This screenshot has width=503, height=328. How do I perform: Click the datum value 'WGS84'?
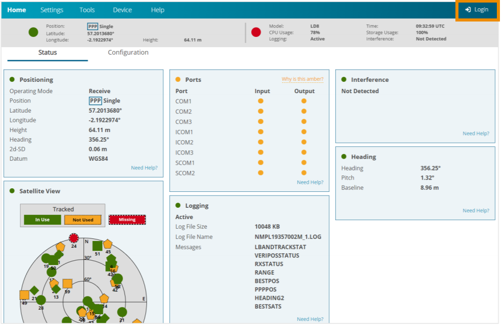pyautogui.click(x=98, y=159)
